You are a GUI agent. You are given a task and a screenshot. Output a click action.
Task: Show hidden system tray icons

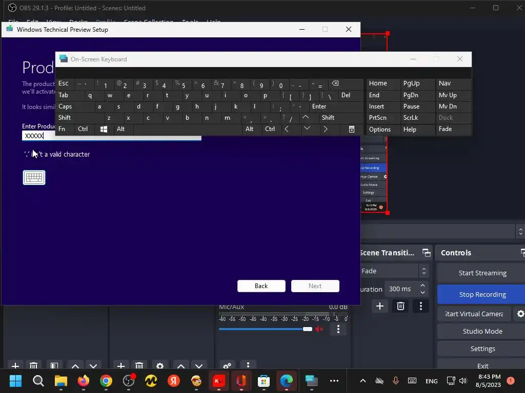point(362,381)
